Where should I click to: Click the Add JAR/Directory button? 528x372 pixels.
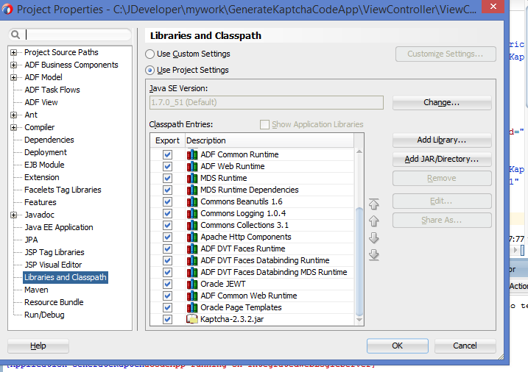[x=442, y=160]
